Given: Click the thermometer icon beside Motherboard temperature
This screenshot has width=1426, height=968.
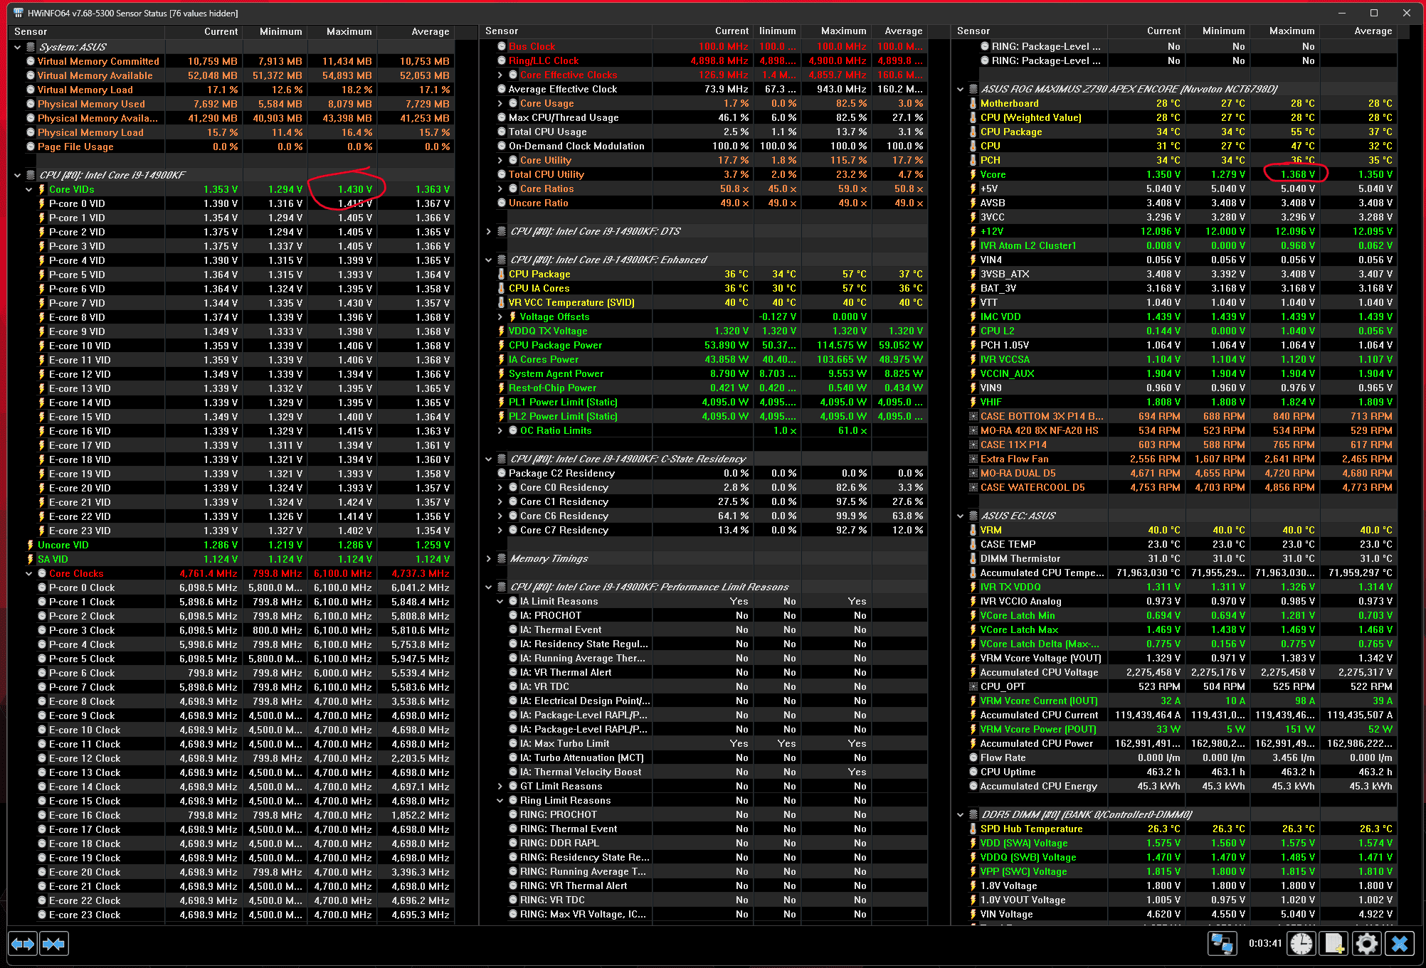Looking at the screenshot, I should pyautogui.click(x=973, y=103).
